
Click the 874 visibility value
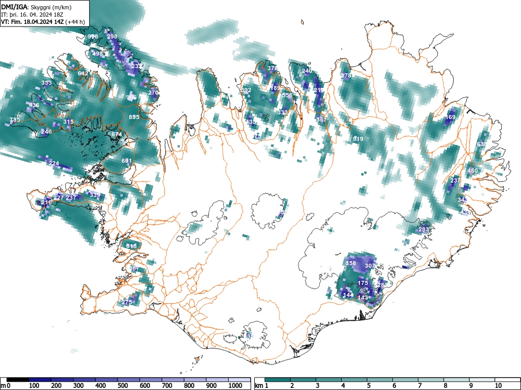(x=117, y=134)
